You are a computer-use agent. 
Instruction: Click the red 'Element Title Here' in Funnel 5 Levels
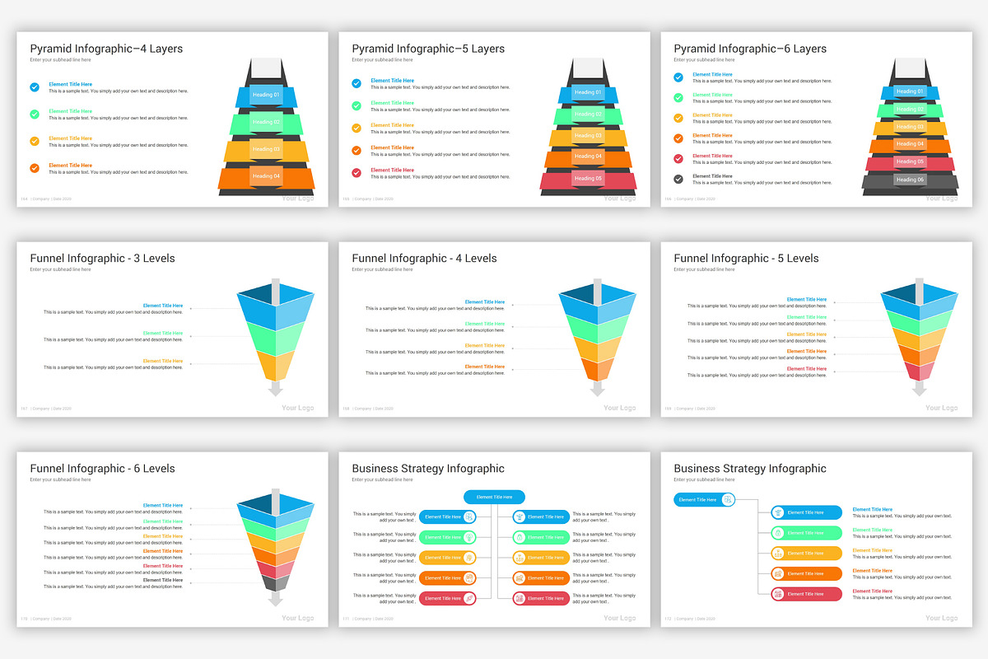tap(807, 368)
